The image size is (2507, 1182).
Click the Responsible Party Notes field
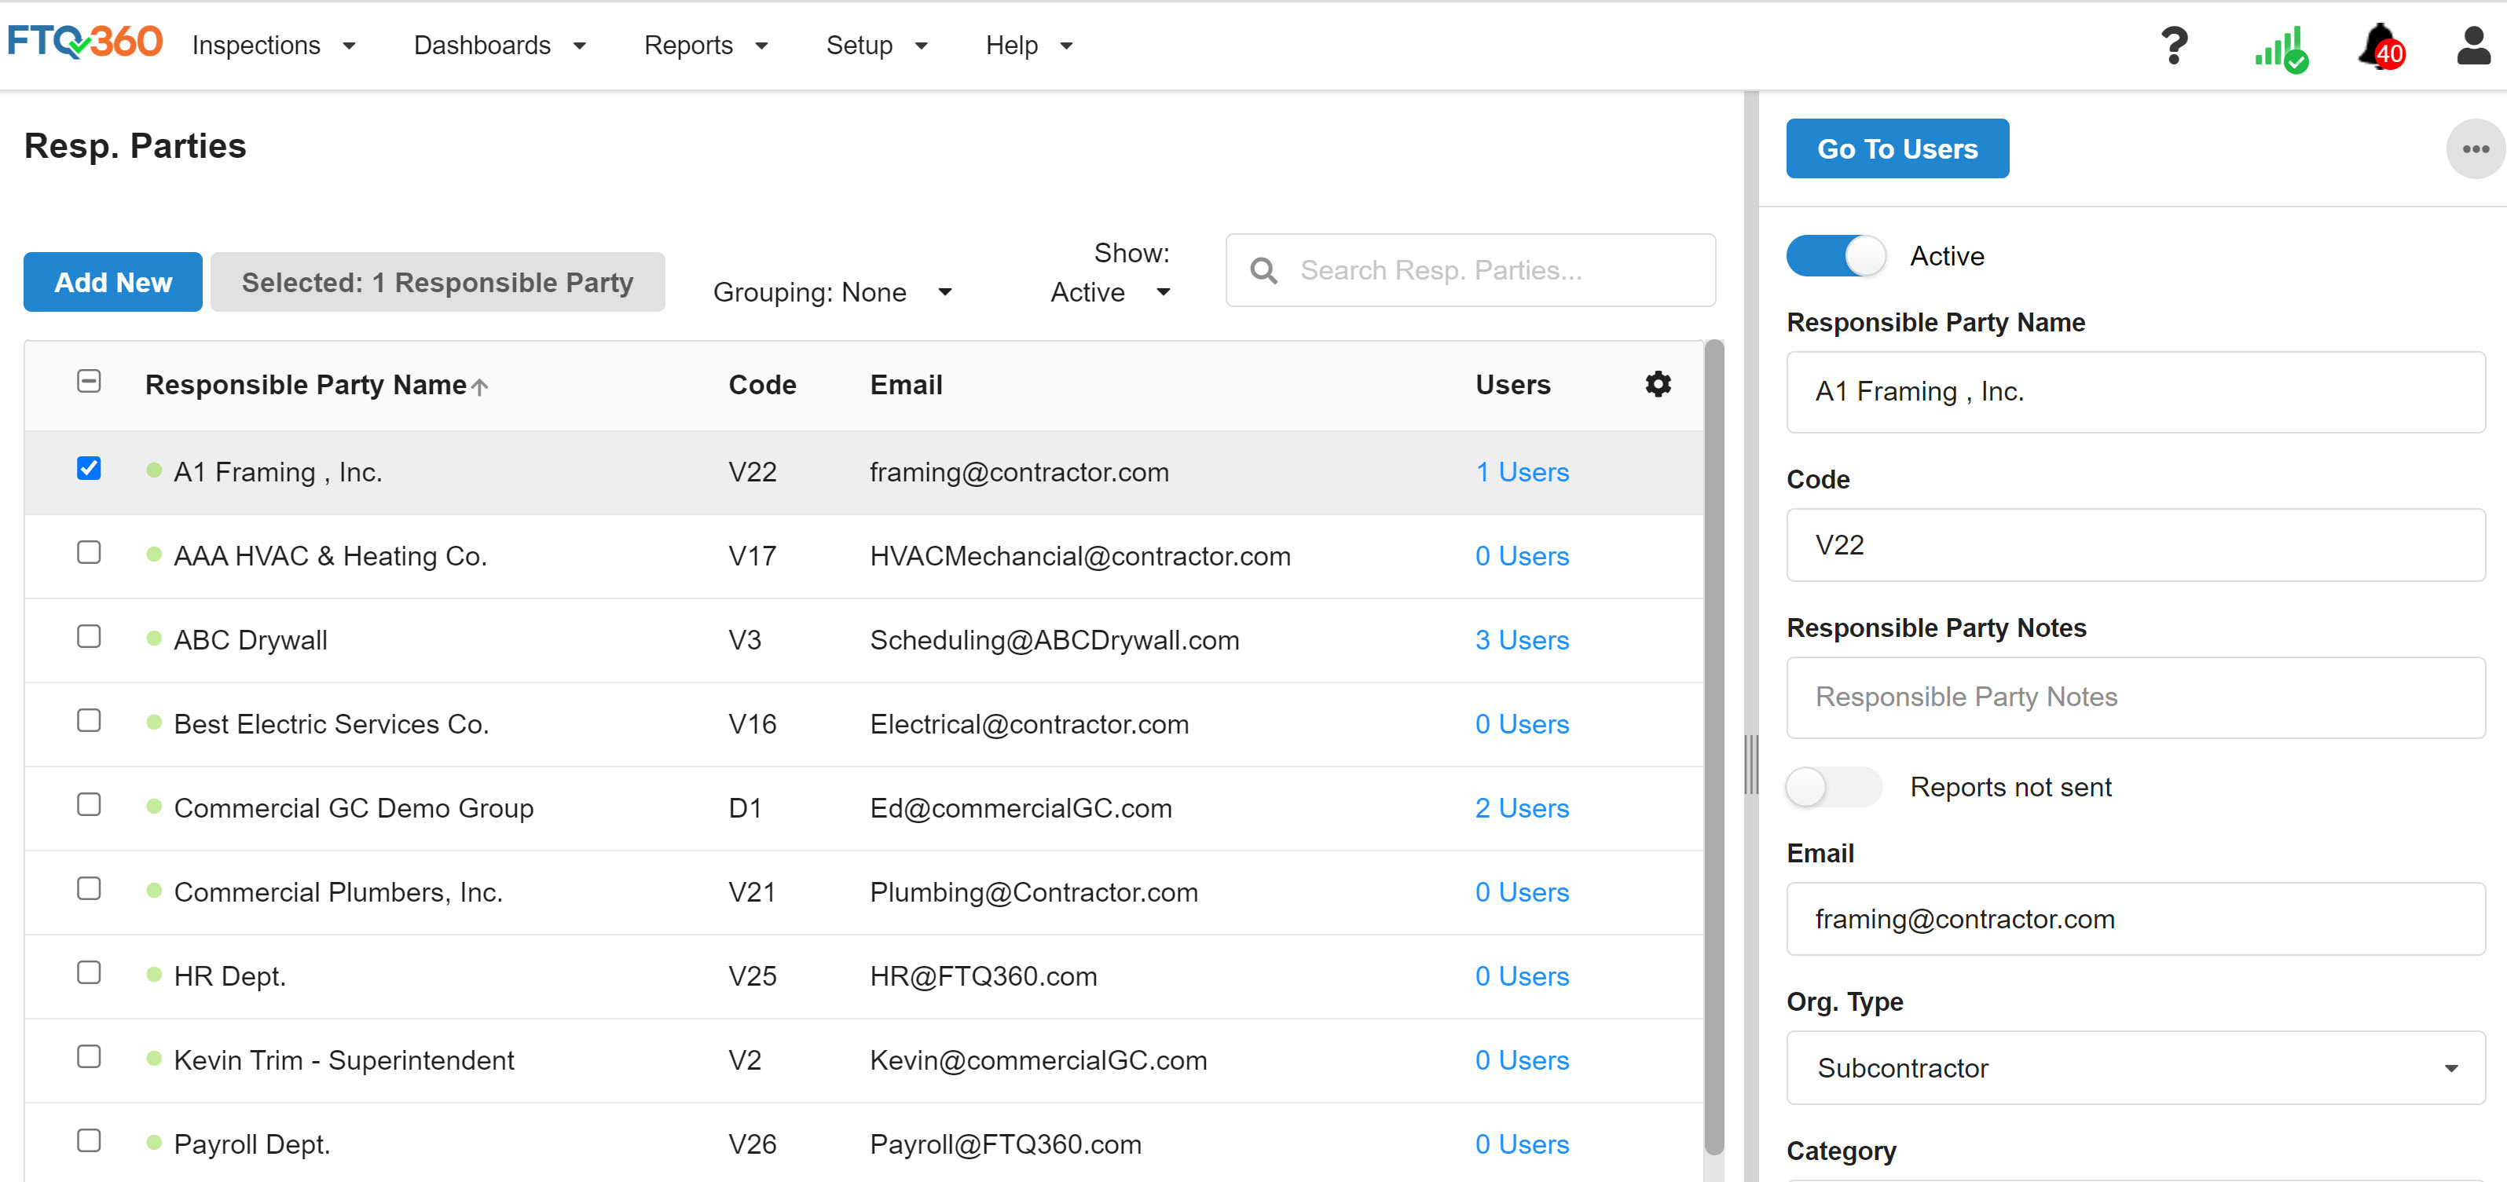point(2135,697)
